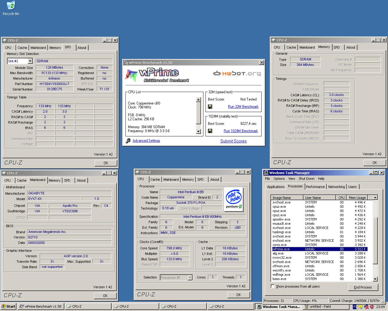Click OK in the CPU-Z CPU window
388x311 pixels.
(x=239, y=295)
